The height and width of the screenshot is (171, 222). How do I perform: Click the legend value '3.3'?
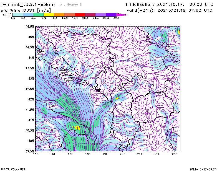(x=23, y=18)
